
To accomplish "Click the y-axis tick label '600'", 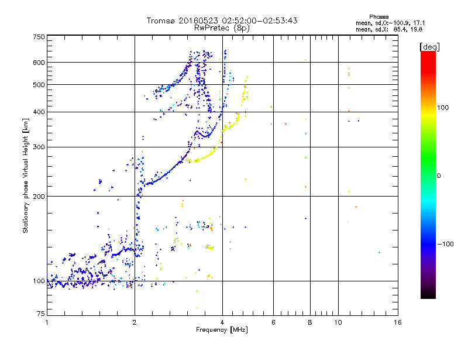I will tap(39, 63).
